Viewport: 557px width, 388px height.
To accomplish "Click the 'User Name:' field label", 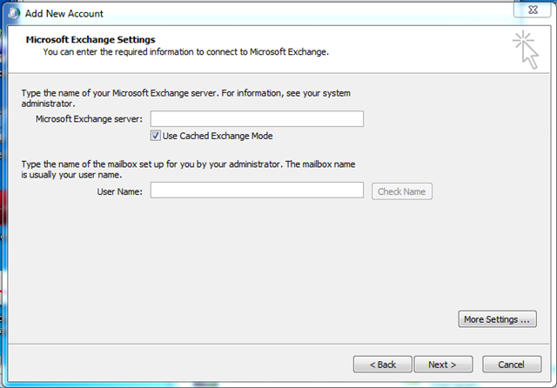I will tap(120, 191).
